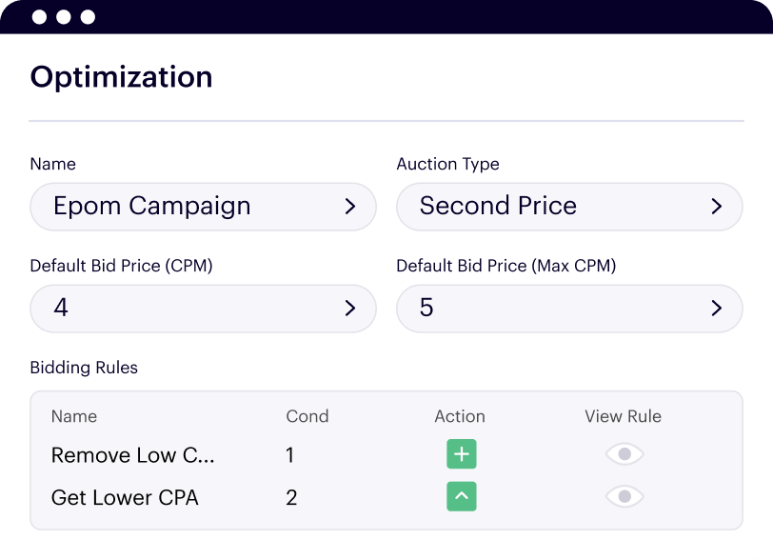Toggle the eye icon for Get Lower CPA rule
The height and width of the screenshot is (560, 773).
[x=624, y=496]
